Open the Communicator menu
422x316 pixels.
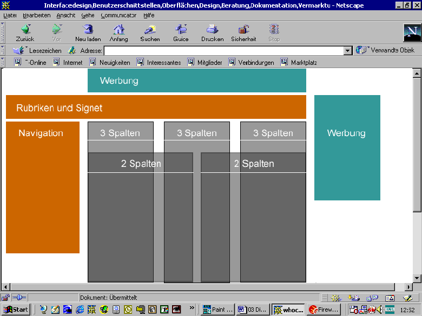coord(118,16)
